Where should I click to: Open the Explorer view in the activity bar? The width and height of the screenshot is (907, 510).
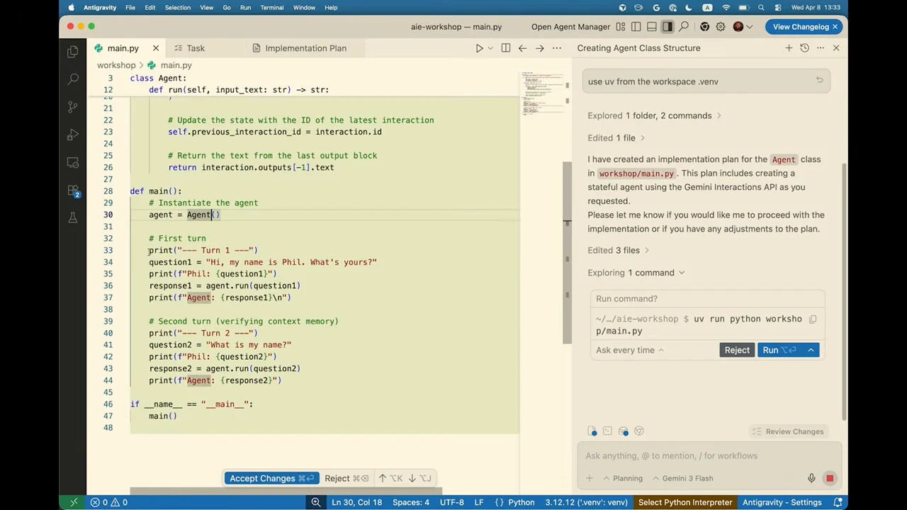click(72, 52)
